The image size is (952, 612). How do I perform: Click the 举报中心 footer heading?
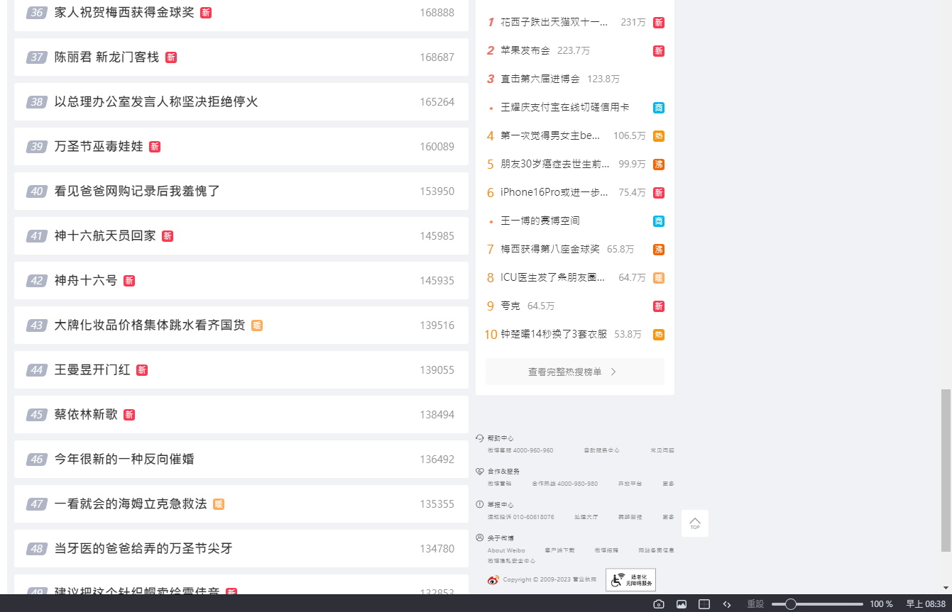(x=500, y=505)
